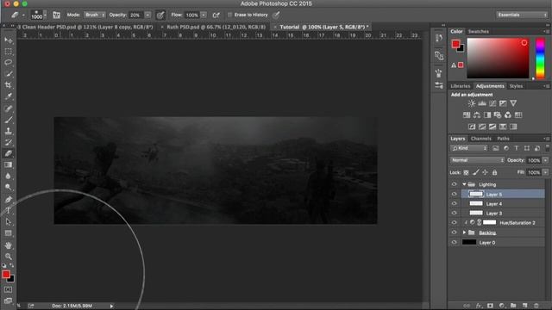The image size is (552, 310).
Task: Select the Zoom tool
Action: (x=8, y=257)
